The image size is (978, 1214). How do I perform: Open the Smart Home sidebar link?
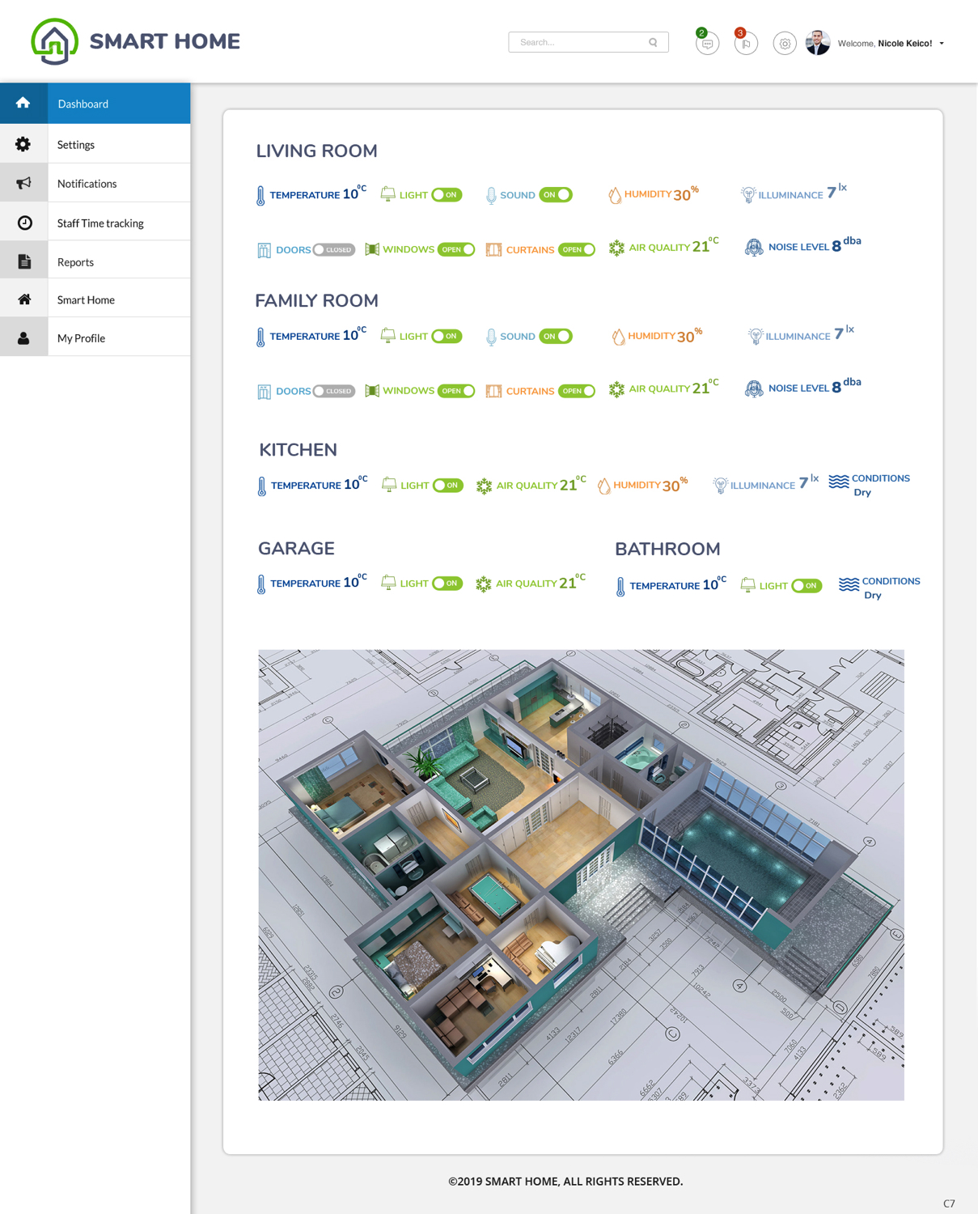86,299
